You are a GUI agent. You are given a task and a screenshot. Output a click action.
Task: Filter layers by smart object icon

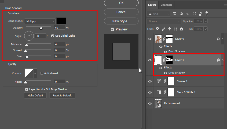click(201, 14)
